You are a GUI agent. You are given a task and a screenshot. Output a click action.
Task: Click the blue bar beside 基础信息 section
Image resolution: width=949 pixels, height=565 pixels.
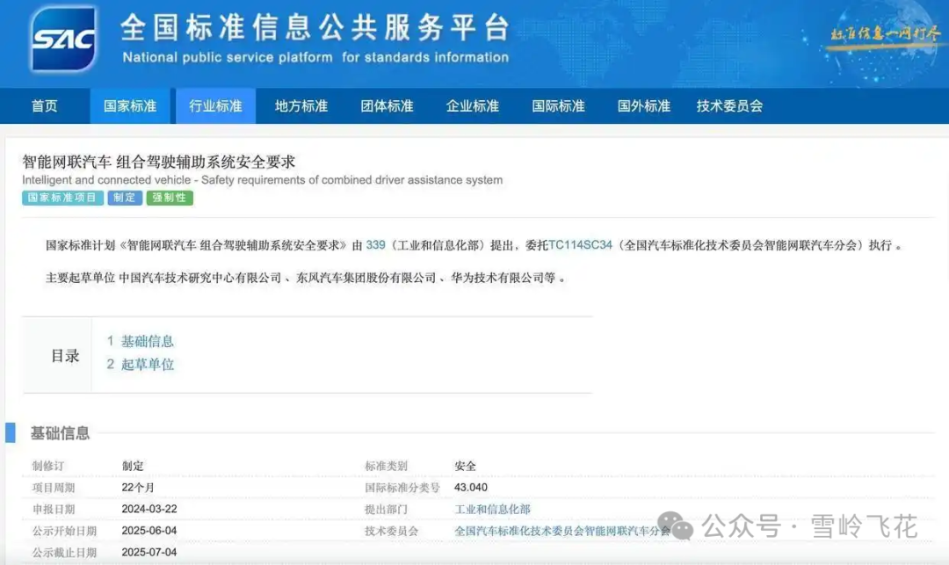11,431
